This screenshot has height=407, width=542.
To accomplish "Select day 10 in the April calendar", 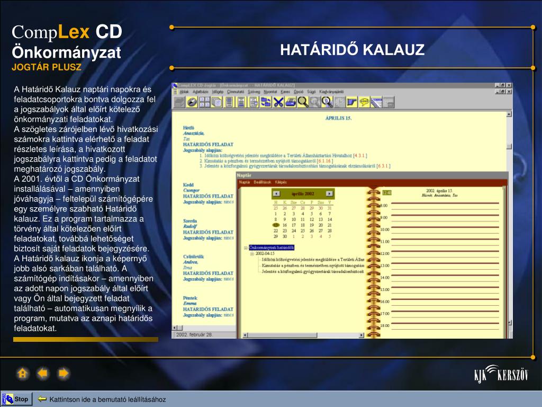I will point(294,219).
